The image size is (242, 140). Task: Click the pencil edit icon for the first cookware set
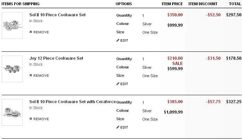[x=118, y=41]
